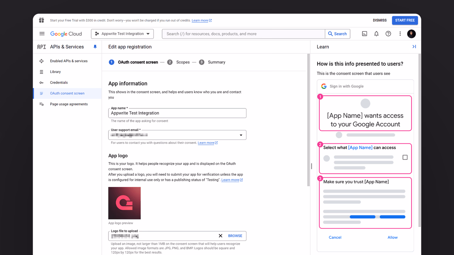Collapse the Learn panel arrow icon
This screenshot has height=255, width=454.
pos(414,47)
